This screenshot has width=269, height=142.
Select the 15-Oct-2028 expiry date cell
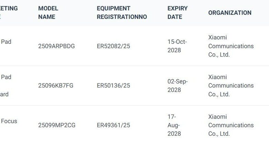click(x=177, y=46)
